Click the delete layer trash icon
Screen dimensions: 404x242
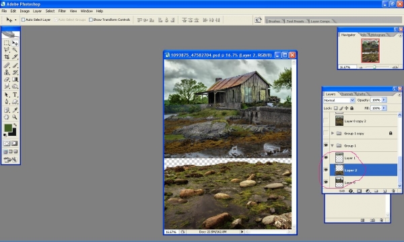tap(393, 191)
